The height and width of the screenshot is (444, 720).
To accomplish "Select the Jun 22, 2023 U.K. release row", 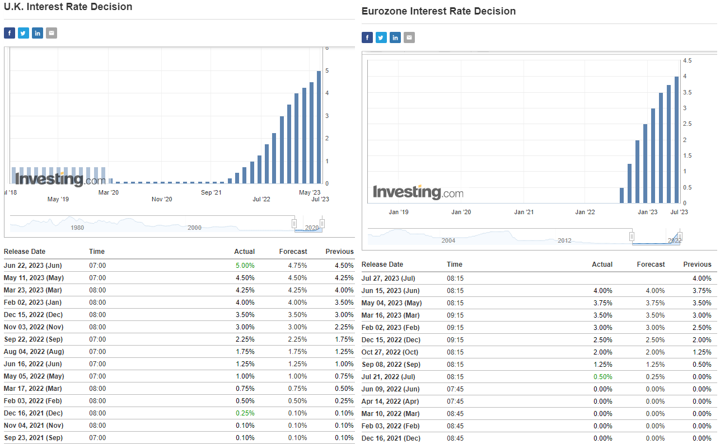I will coord(179,266).
